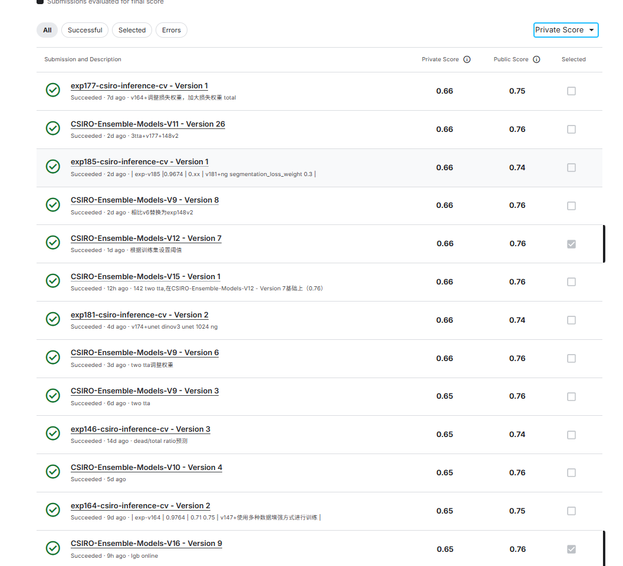Select the exp177-csiro-inference-cv submission checkbox
Screen dimensions: 623x566
tap(571, 91)
